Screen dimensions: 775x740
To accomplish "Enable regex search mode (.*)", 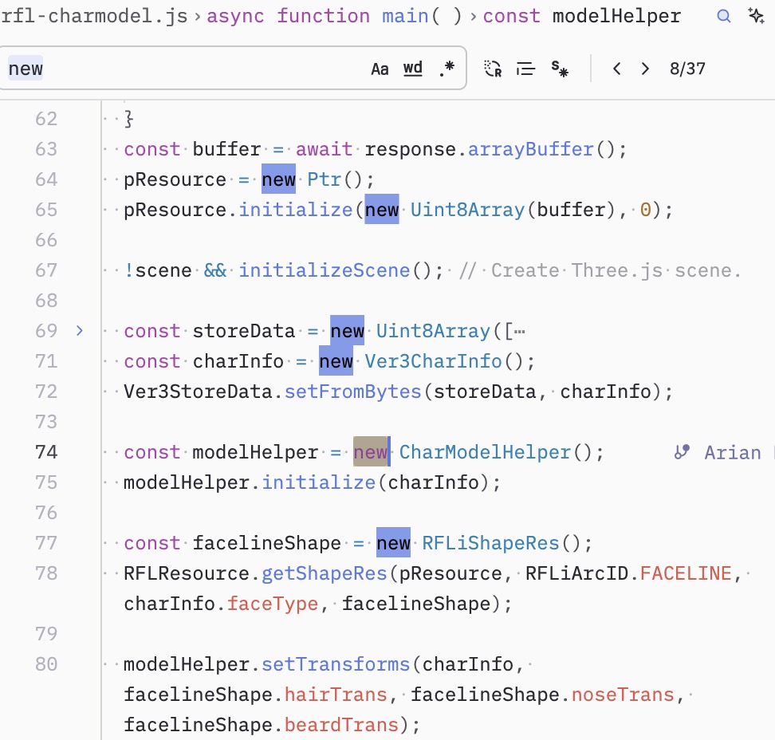I will coord(447,69).
